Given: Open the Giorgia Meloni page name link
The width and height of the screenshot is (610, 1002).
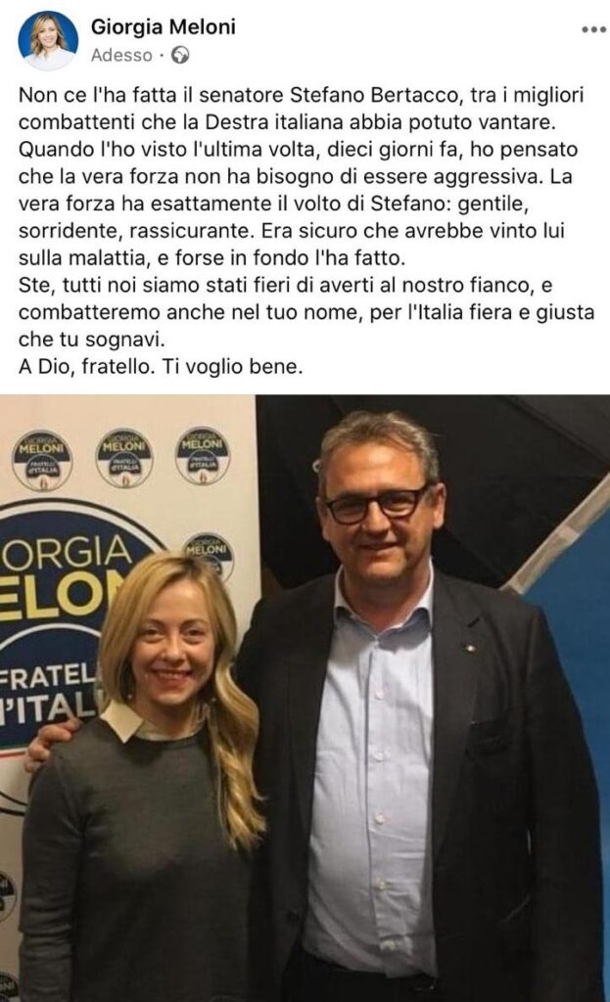Looking at the screenshot, I should (164, 26).
